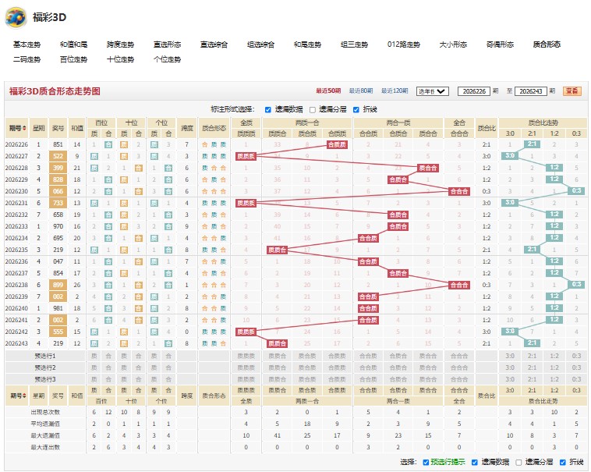Click the 质质合 marker in row 2026235
591x472 pixels.
pos(277,250)
